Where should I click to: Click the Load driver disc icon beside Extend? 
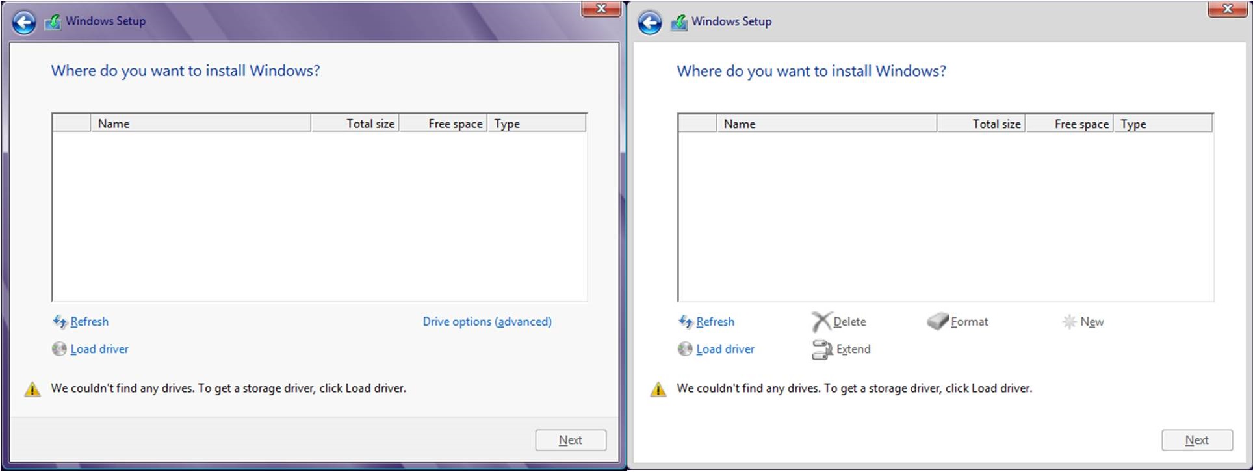tap(685, 349)
